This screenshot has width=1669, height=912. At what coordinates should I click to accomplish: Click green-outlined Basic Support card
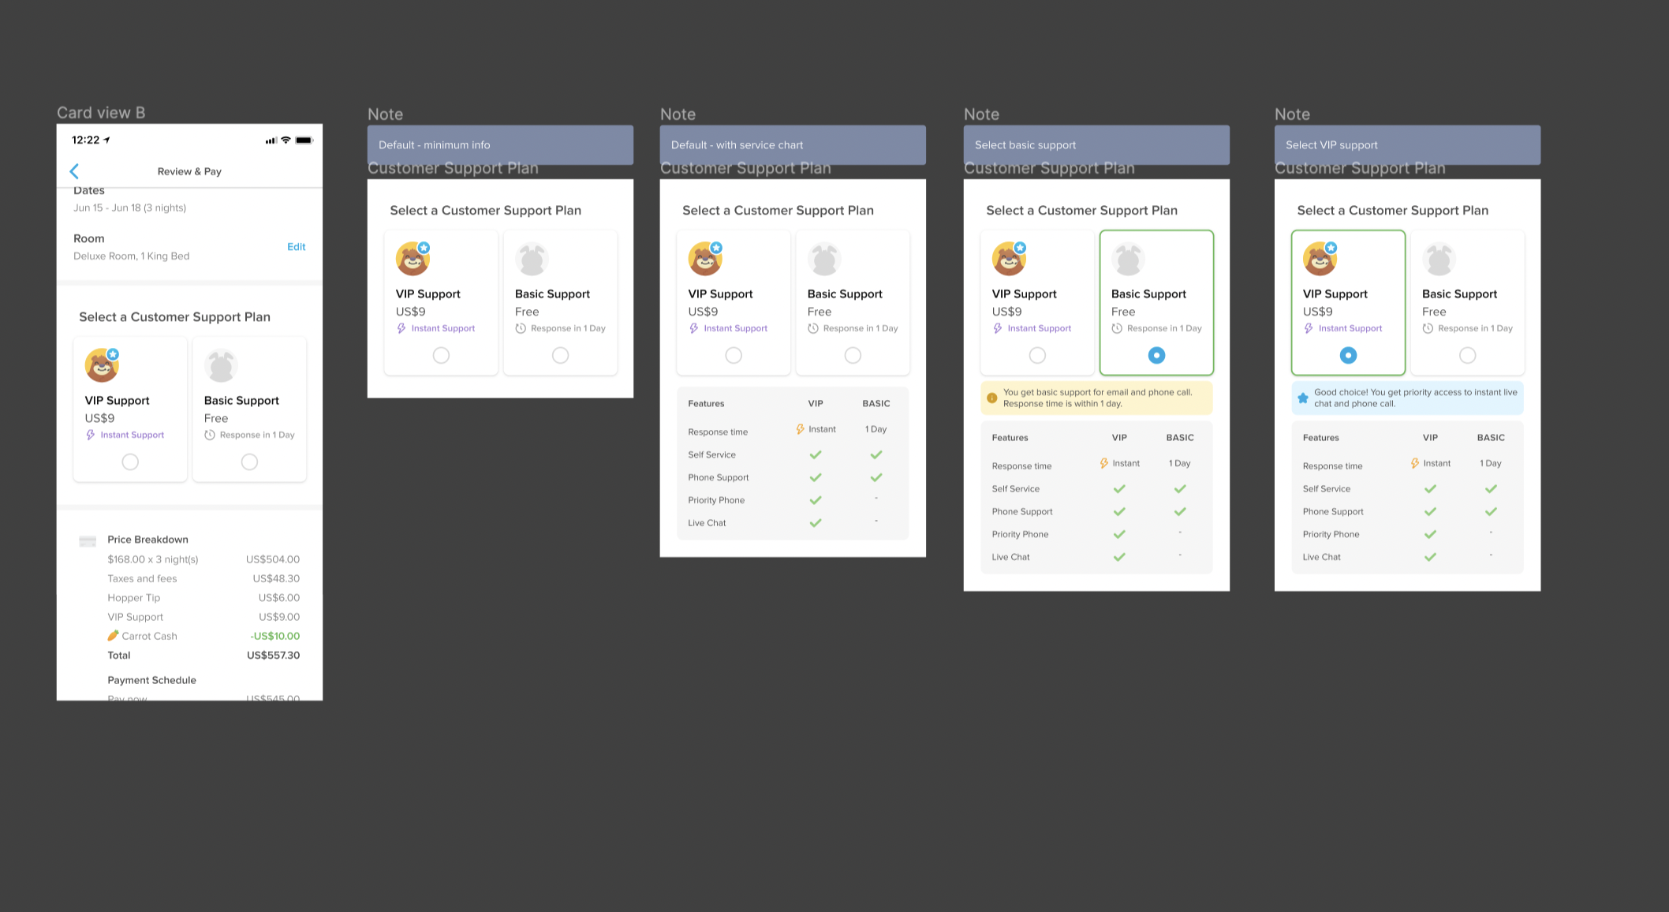(1156, 302)
